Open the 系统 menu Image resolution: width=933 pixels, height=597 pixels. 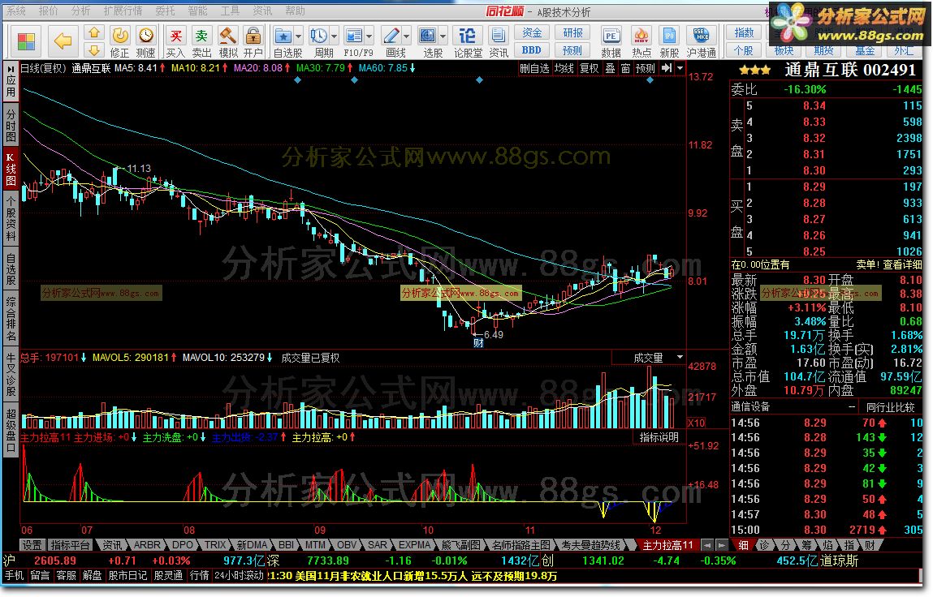(x=16, y=11)
